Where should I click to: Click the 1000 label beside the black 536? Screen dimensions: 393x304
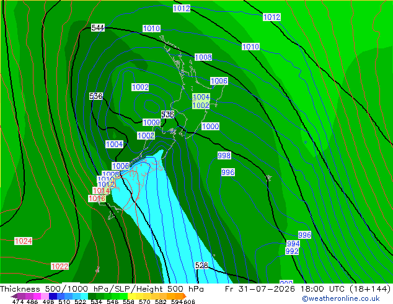(151, 122)
